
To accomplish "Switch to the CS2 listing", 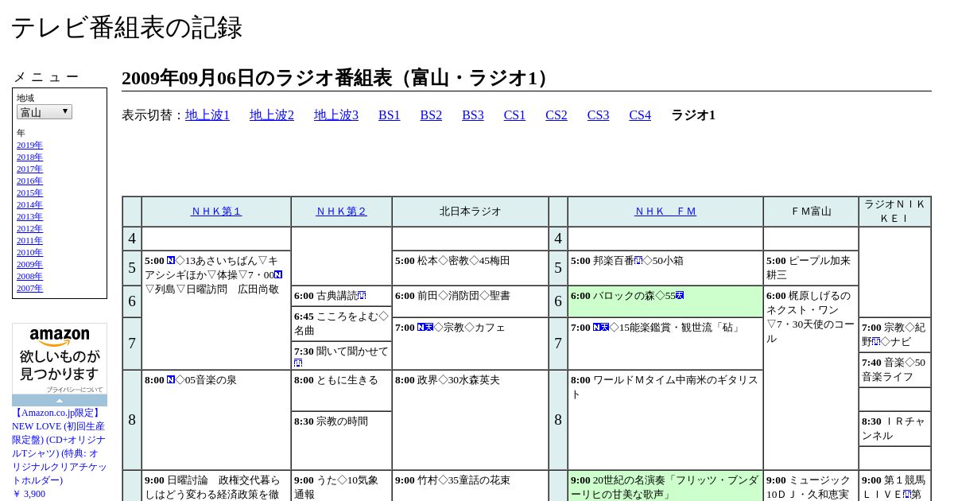I will (x=556, y=115).
